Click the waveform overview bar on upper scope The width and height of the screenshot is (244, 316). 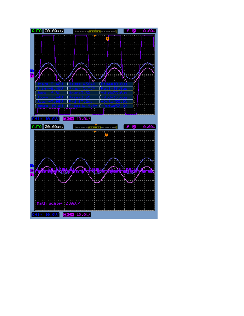[95, 31]
